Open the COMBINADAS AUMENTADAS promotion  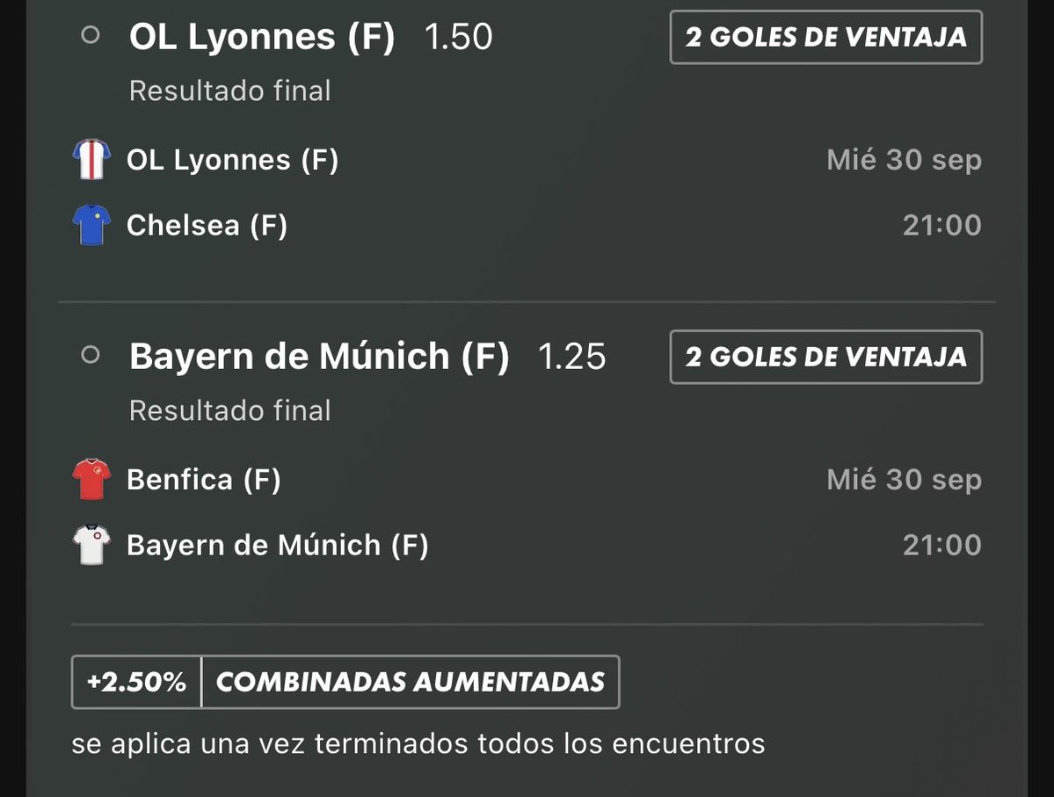(410, 682)
